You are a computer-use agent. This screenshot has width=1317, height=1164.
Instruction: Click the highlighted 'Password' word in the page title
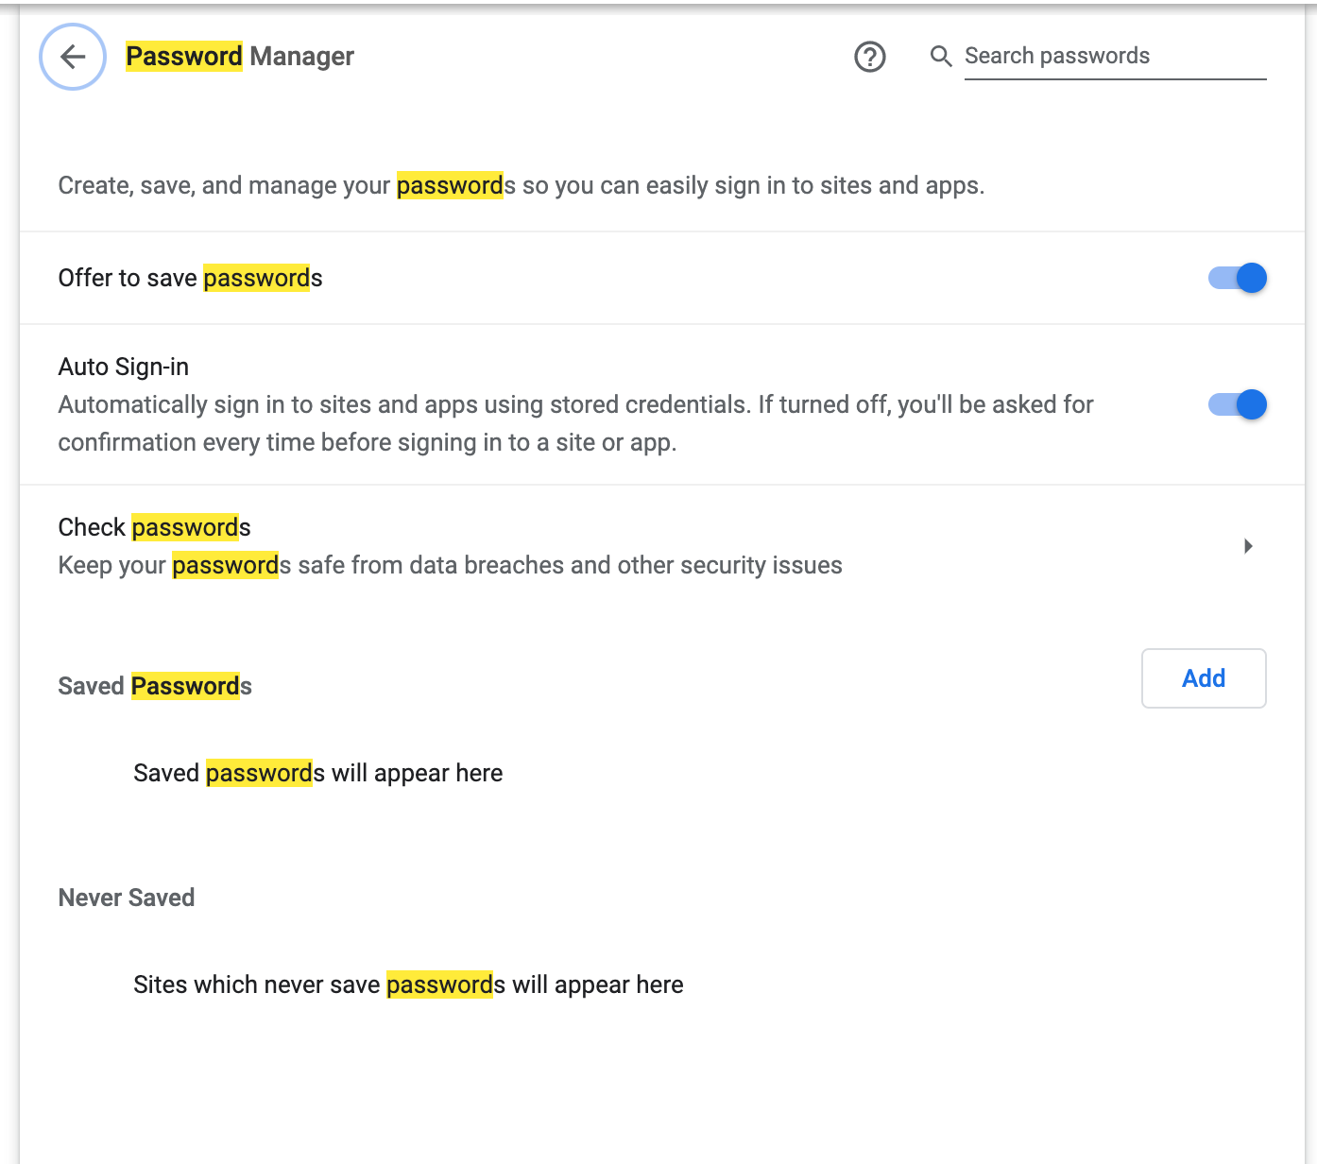[184, 57]
